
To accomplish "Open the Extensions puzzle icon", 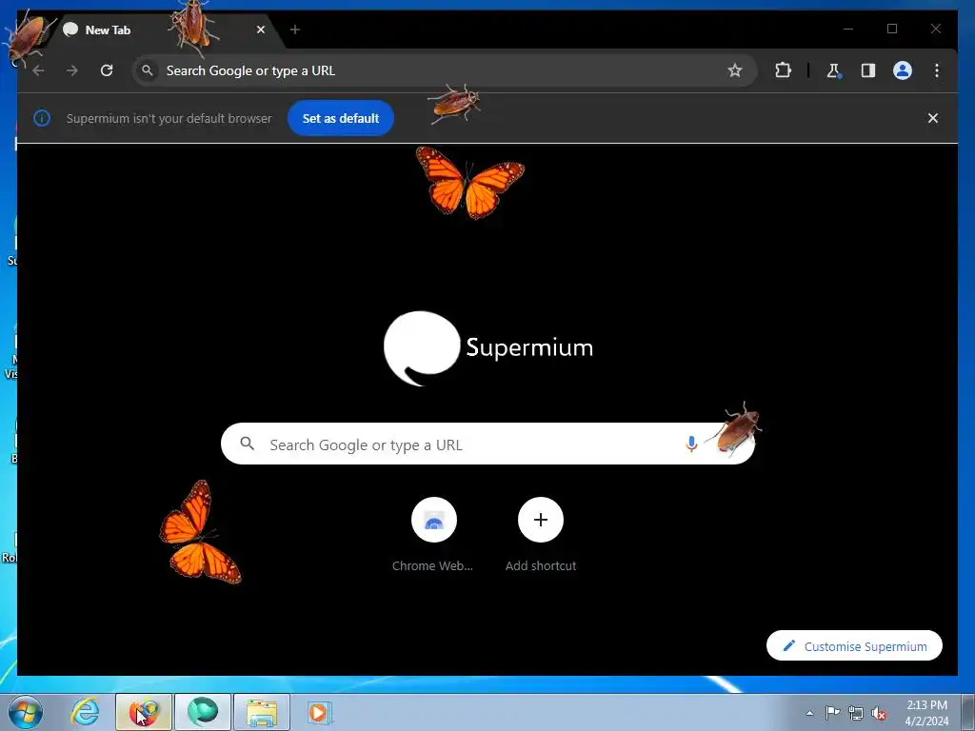I will [783, 70].
